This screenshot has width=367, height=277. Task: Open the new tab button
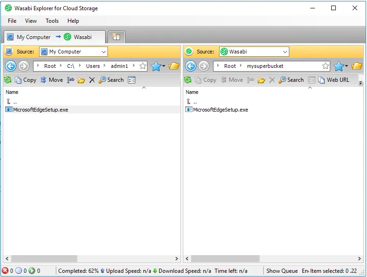(116, 37)
